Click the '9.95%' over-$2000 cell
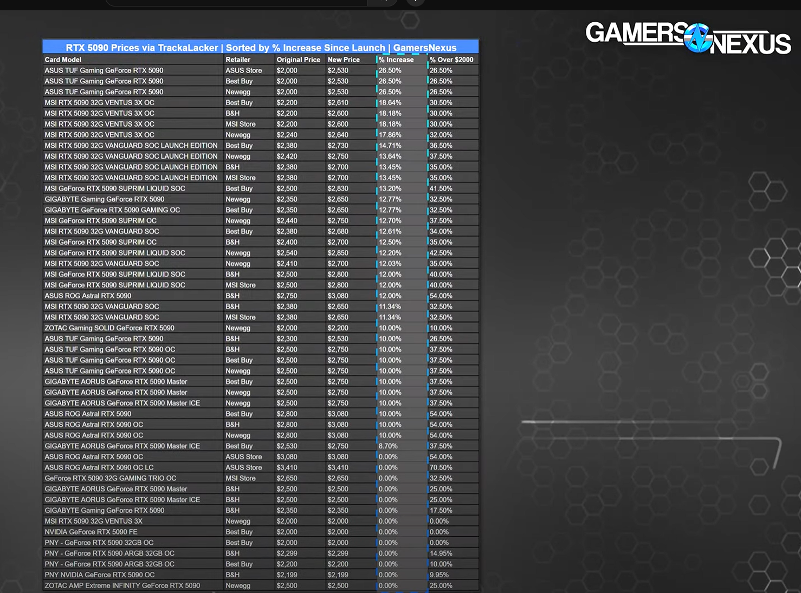The height and width of the screenshot is (593, 801). [x=439, y=575]
